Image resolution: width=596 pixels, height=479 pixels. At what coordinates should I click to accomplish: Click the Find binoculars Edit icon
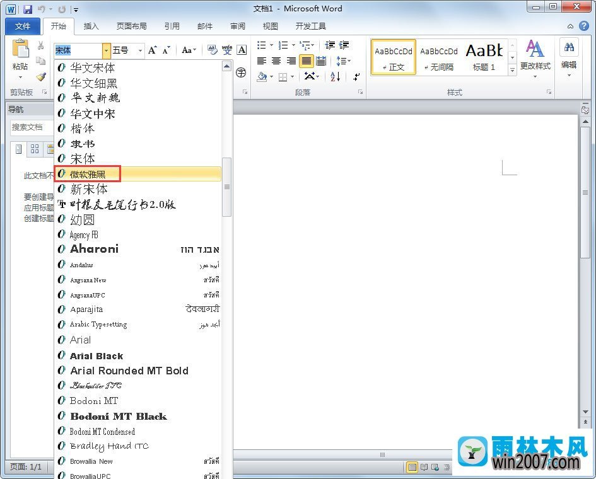(x=569, y=47)
